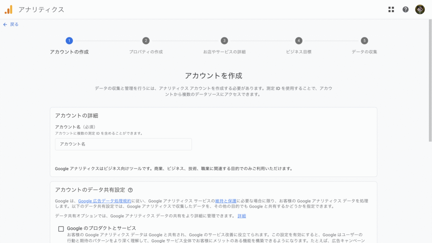Open the user account avatar
Viewport: 432px width, 243px height.
coord(420,10)
